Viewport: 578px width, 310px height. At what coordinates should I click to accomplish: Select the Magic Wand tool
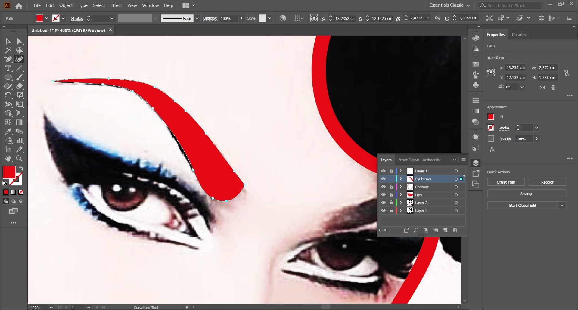coord(8,50)
